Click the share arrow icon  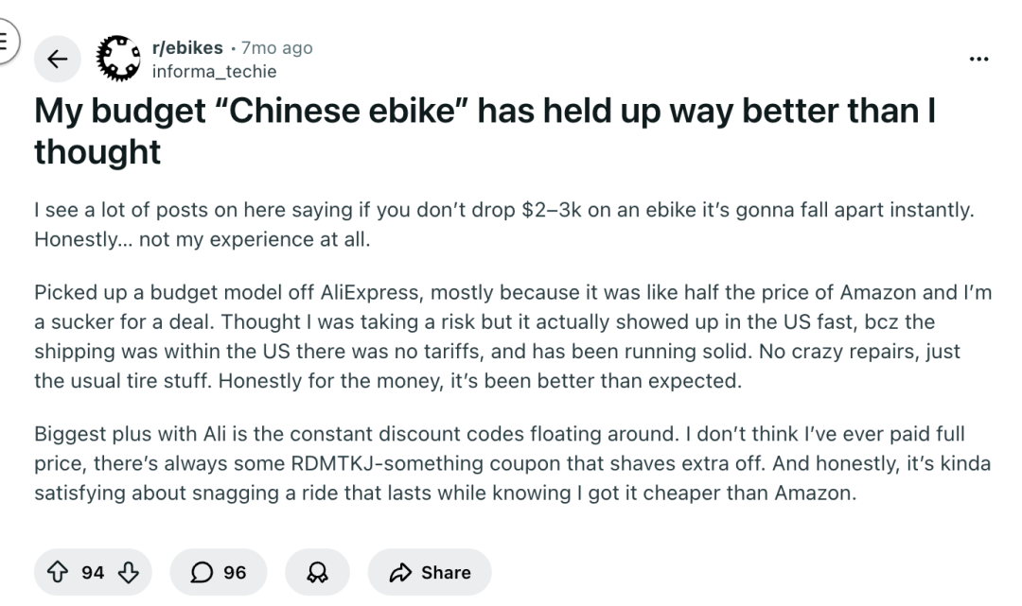point(401,572)
